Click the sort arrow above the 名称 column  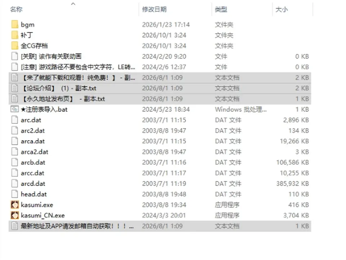(x=73, y=4)
